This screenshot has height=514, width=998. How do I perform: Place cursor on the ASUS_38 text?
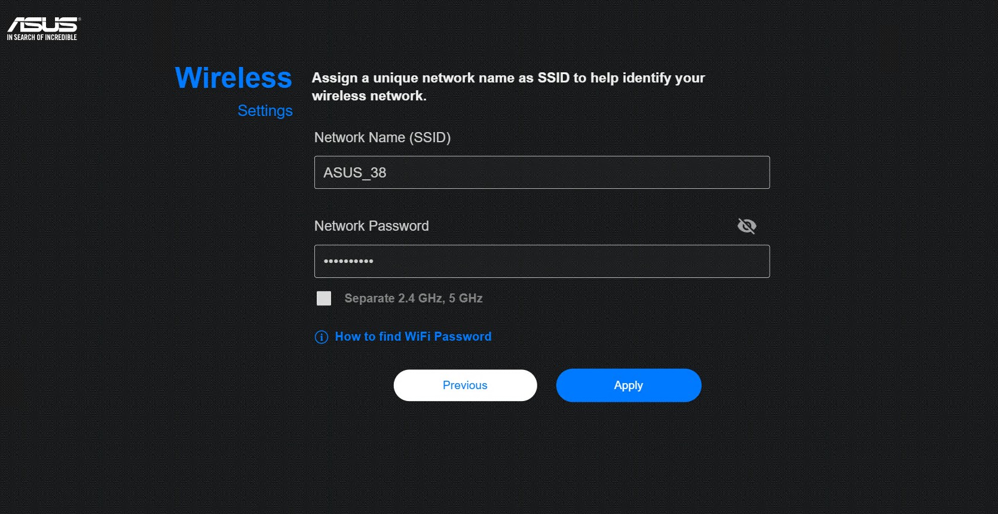tap(355, 173)
